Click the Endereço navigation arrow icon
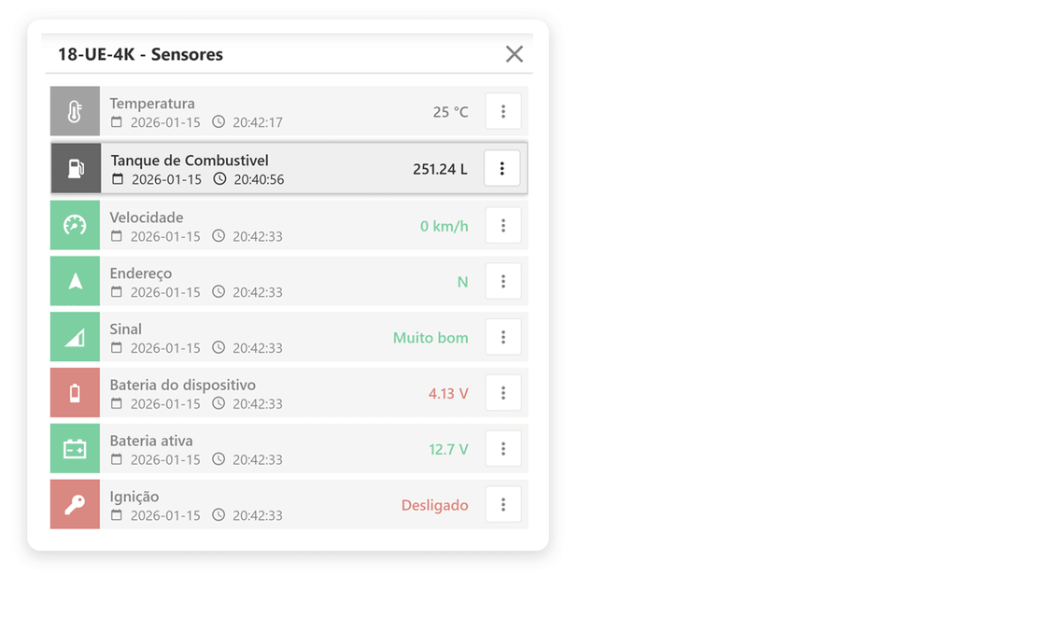The image size is (1059, 617). click(x=75, y=281)
